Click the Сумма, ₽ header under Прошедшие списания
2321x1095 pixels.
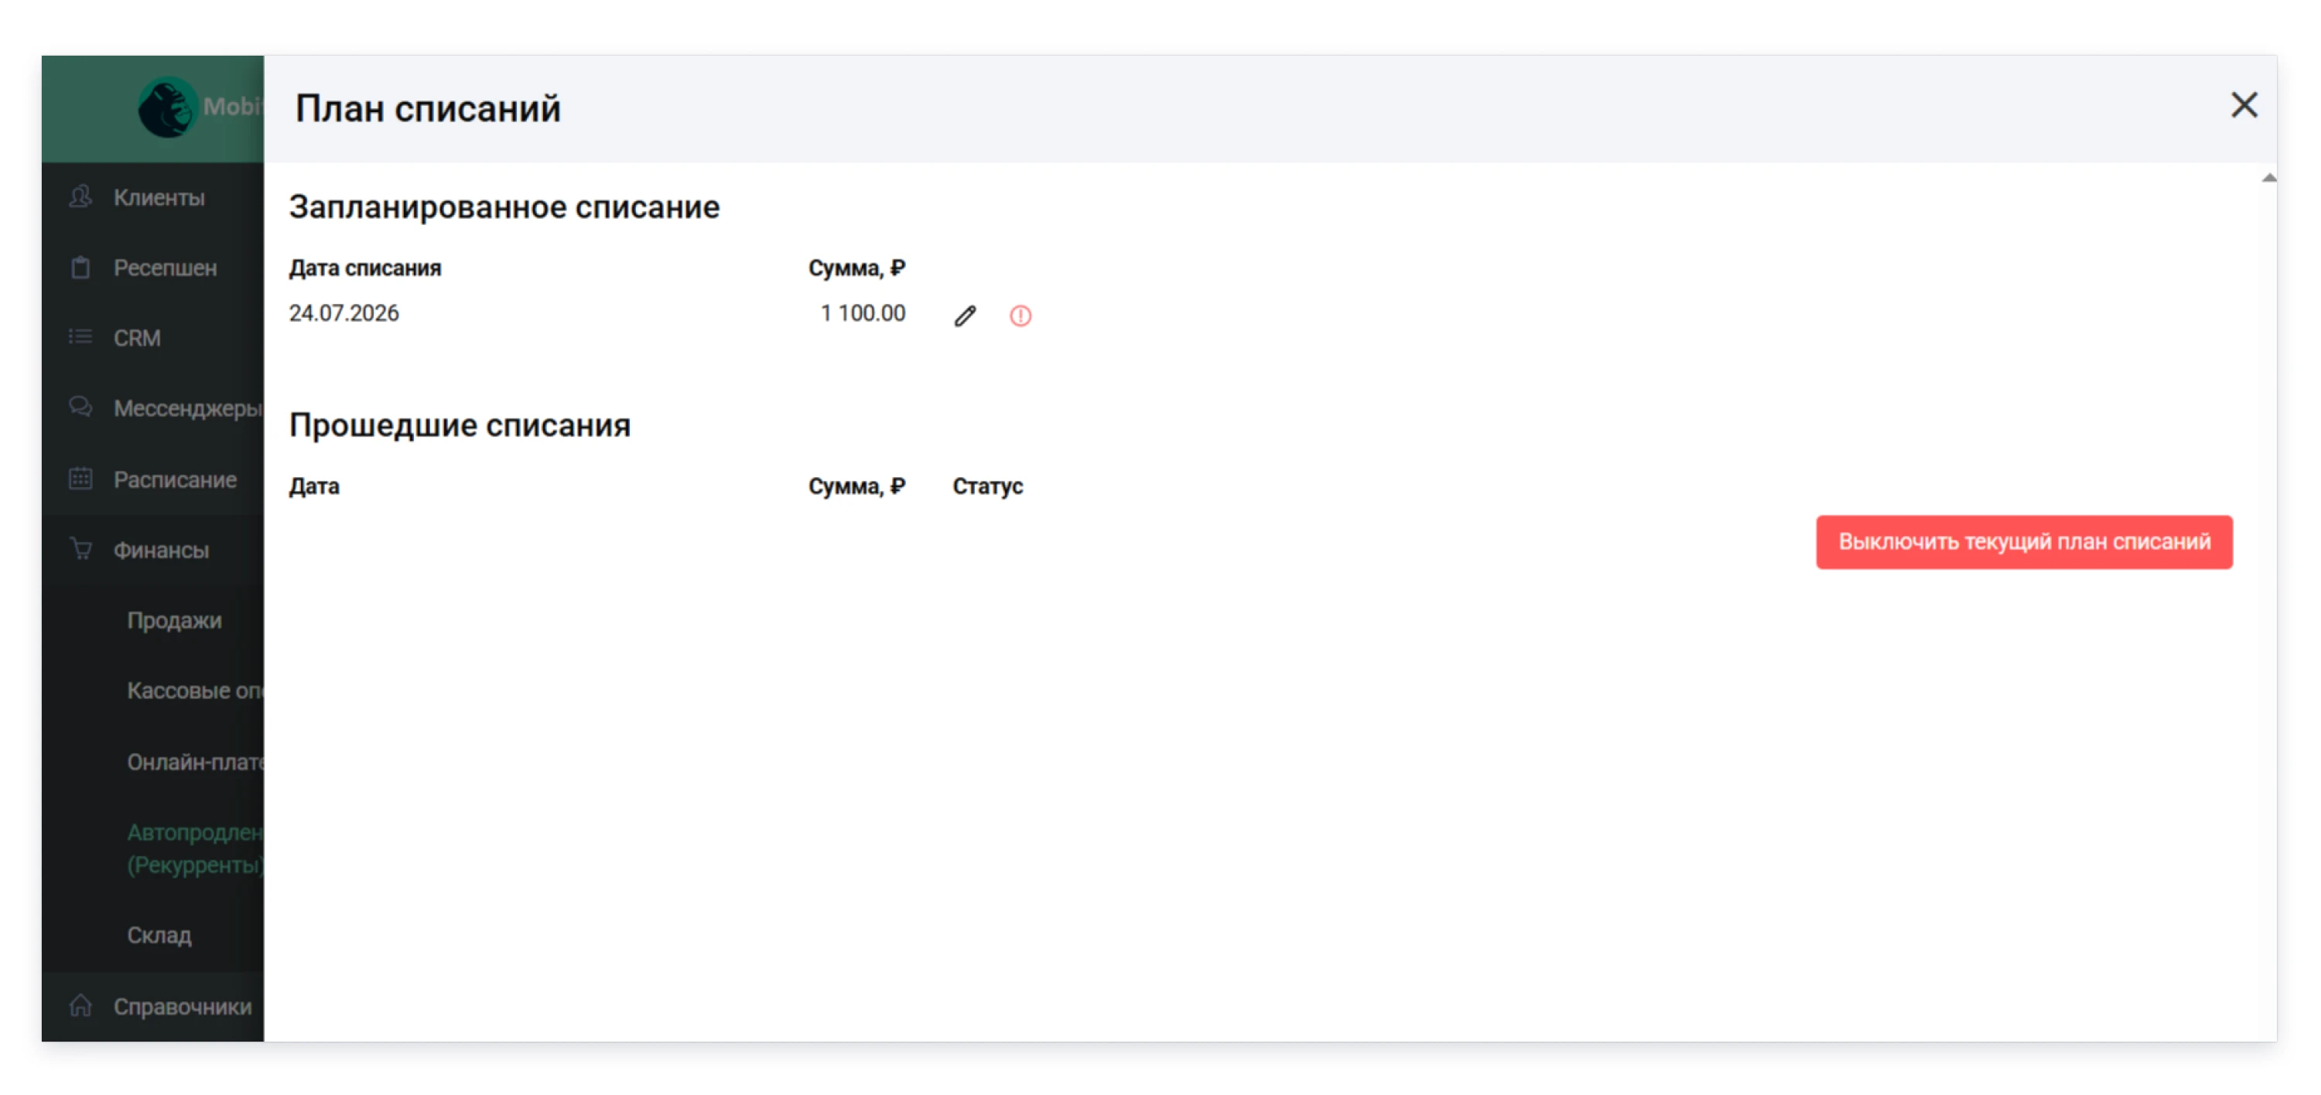click(856, 486)
